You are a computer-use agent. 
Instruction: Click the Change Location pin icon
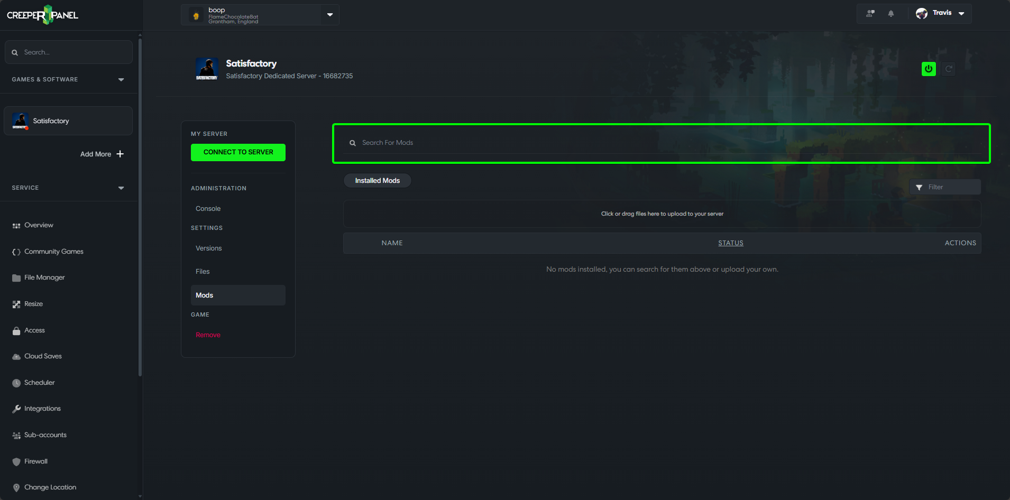(x=16, y=488)
